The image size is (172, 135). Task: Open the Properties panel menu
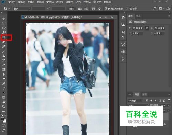pos(169,16)
